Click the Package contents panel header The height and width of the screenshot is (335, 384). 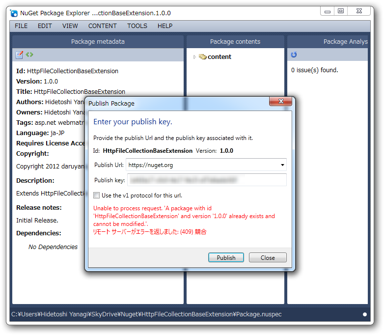pyautogui.click(x=235, y=42)
